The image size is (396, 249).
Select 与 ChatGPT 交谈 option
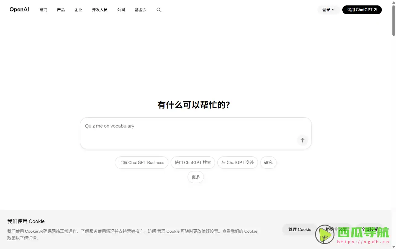coord(237,162)
